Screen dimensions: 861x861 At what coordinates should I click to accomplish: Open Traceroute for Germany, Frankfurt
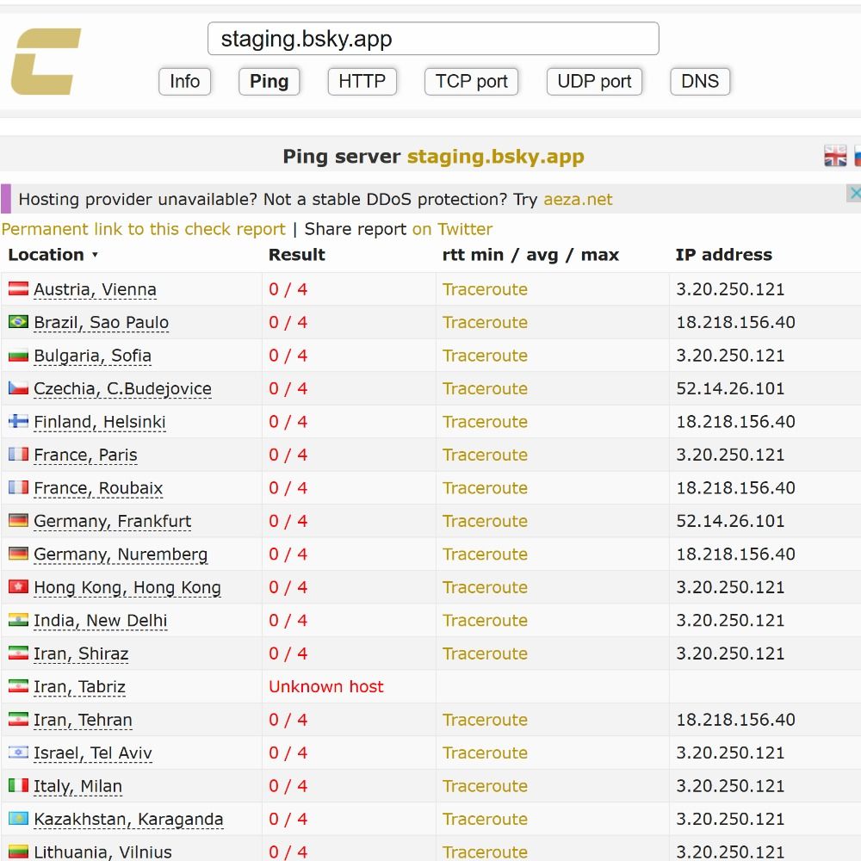click(485, 521)
